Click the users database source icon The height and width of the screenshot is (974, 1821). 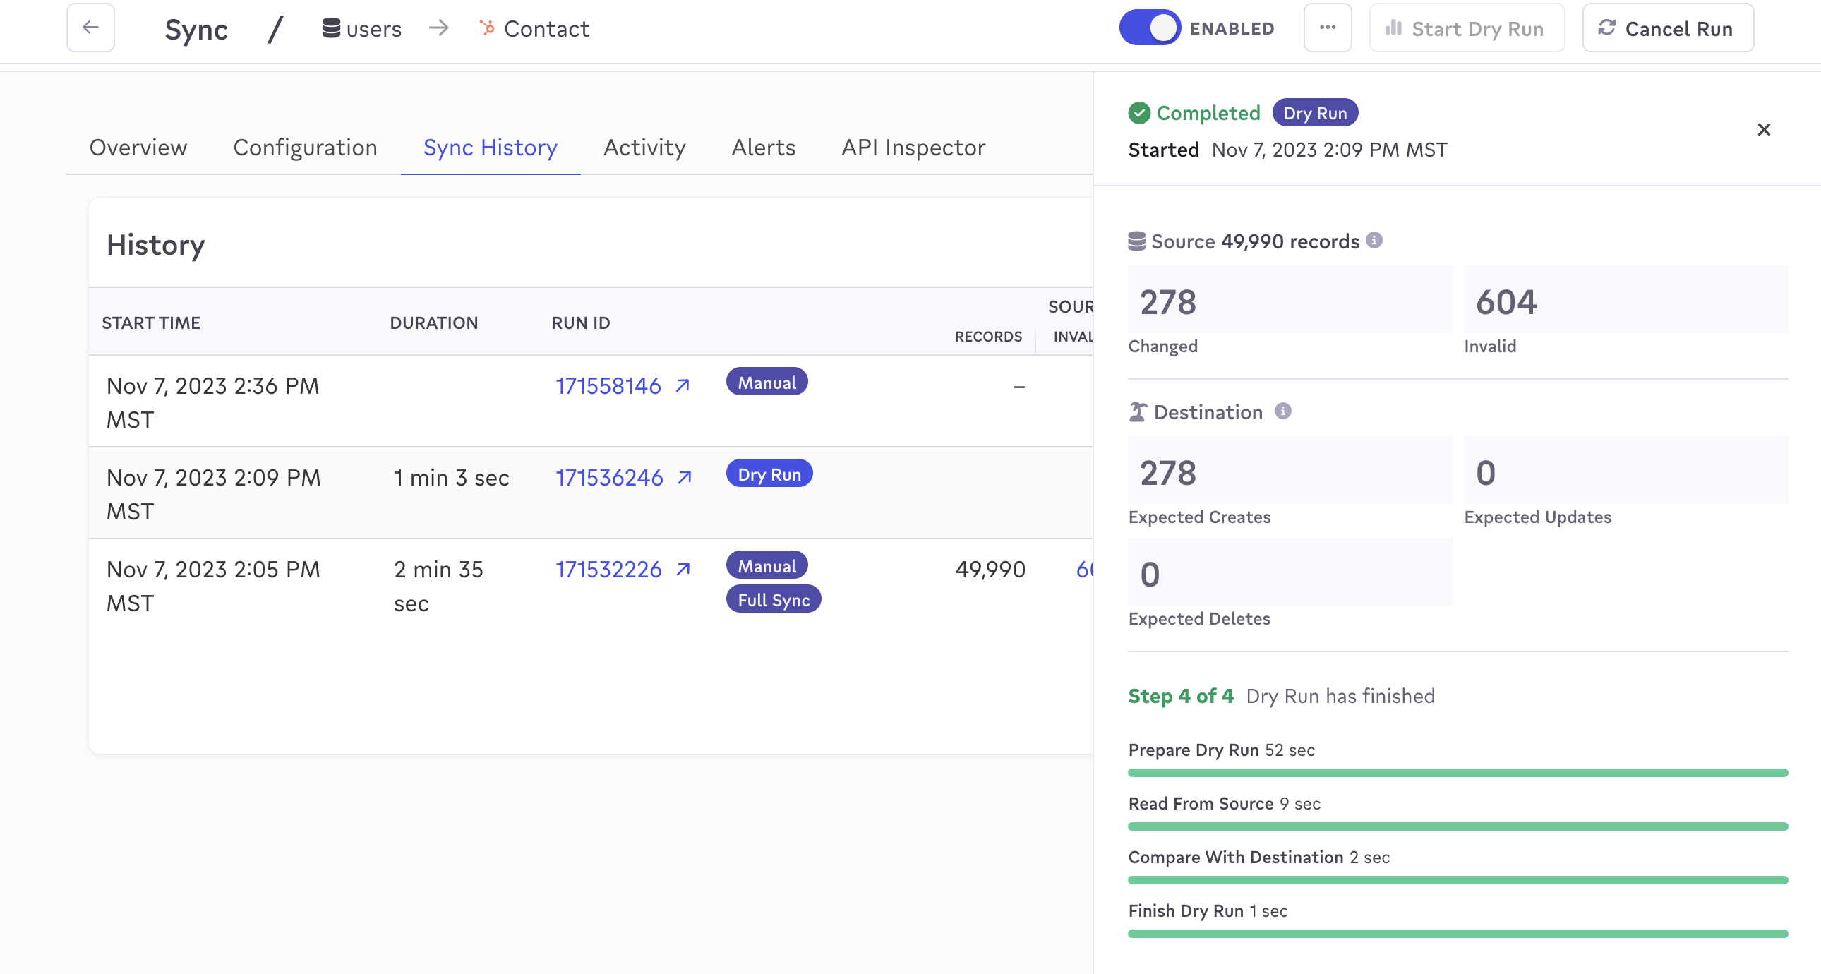click(330, 28)
